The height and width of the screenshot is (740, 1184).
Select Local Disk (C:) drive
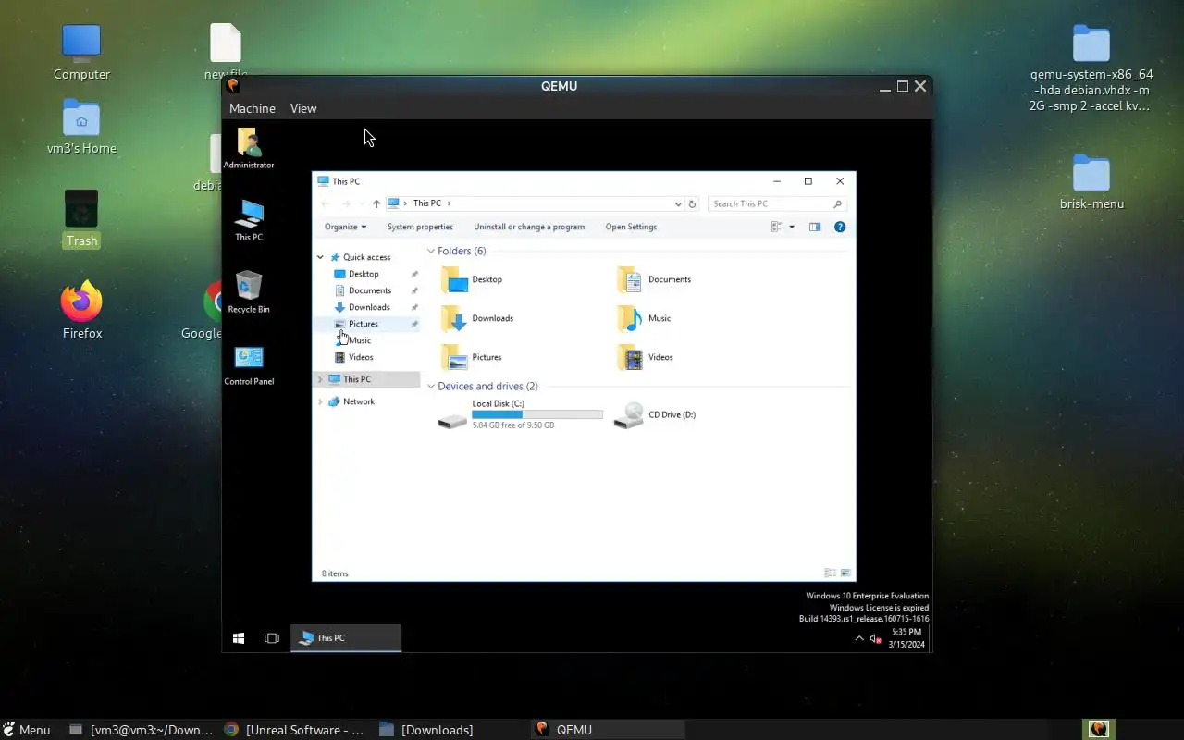tap(520, 414)
